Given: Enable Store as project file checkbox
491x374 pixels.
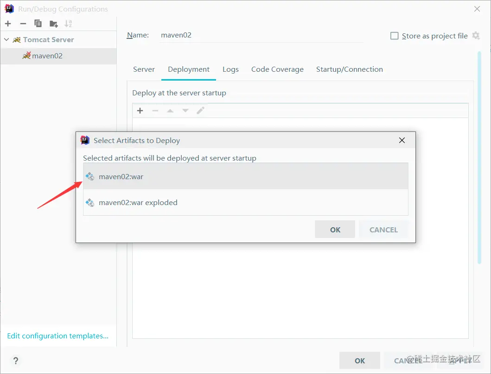Looking at the screenshot, I should [394, 36].
